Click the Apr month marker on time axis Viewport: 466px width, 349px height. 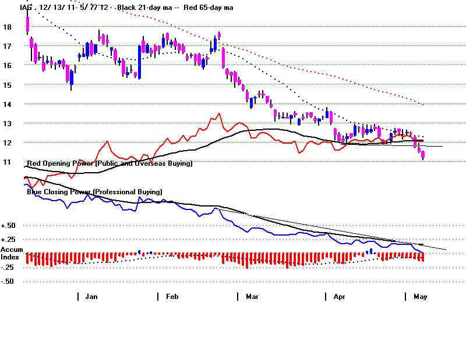tap(339, 297)
